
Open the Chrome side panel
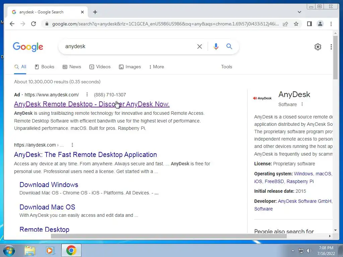tap(309, 24)
